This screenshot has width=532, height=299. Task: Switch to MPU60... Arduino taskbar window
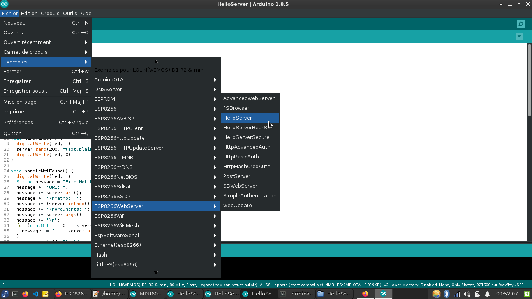pos(148,294)
